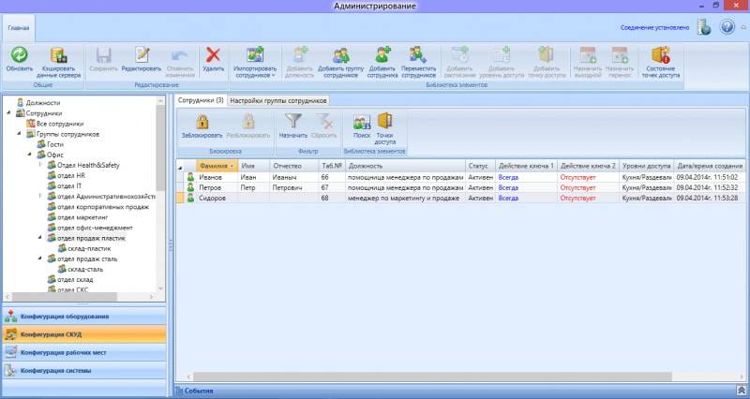
Task: Click the Заблокировать padlock icon
Action: tap(202, 122)
